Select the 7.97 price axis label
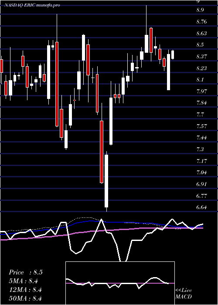 click(201, 91)
